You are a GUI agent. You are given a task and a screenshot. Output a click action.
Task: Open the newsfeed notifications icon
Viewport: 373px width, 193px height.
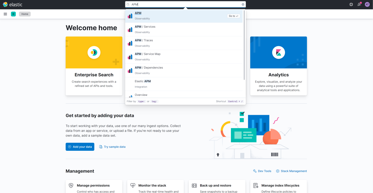coord(359,5)
